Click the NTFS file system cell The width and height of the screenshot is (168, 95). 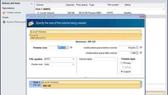(x=110, y=13)
